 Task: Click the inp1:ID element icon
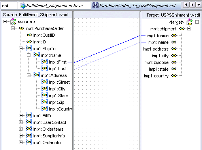click(x=29, y=42)
